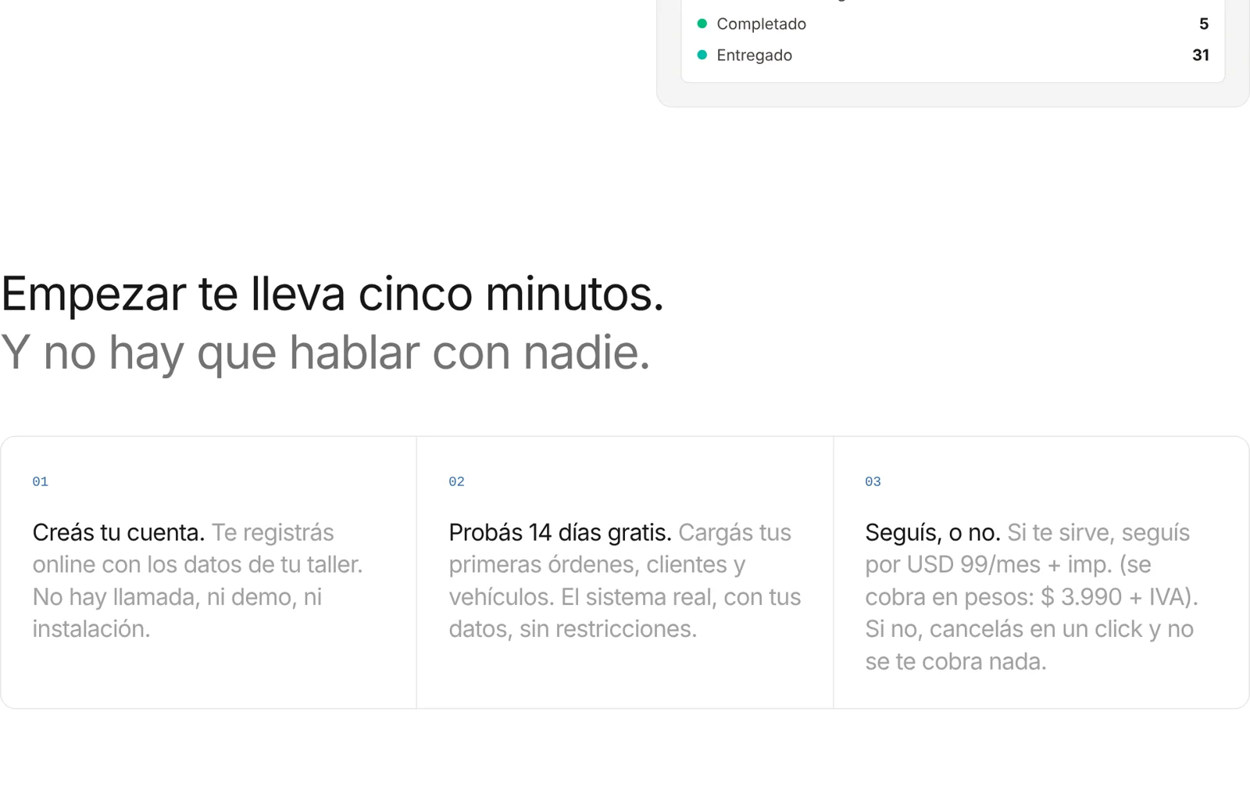Click the subheading 'Y no hay que hablar con nadie.'
Viewport: 1250px width, 801px height.
325,352
